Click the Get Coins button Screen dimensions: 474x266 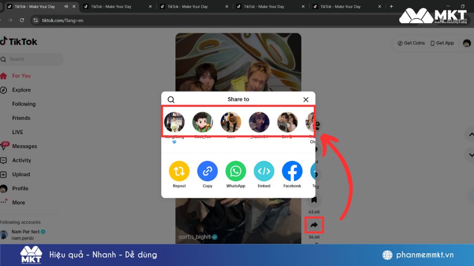click(411, 43)
